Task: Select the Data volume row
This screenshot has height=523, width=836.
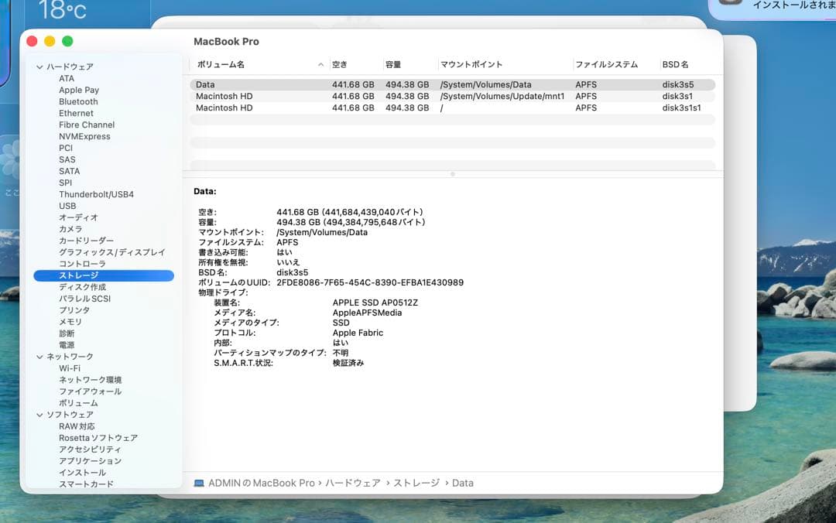Action: tap(452, 85)
